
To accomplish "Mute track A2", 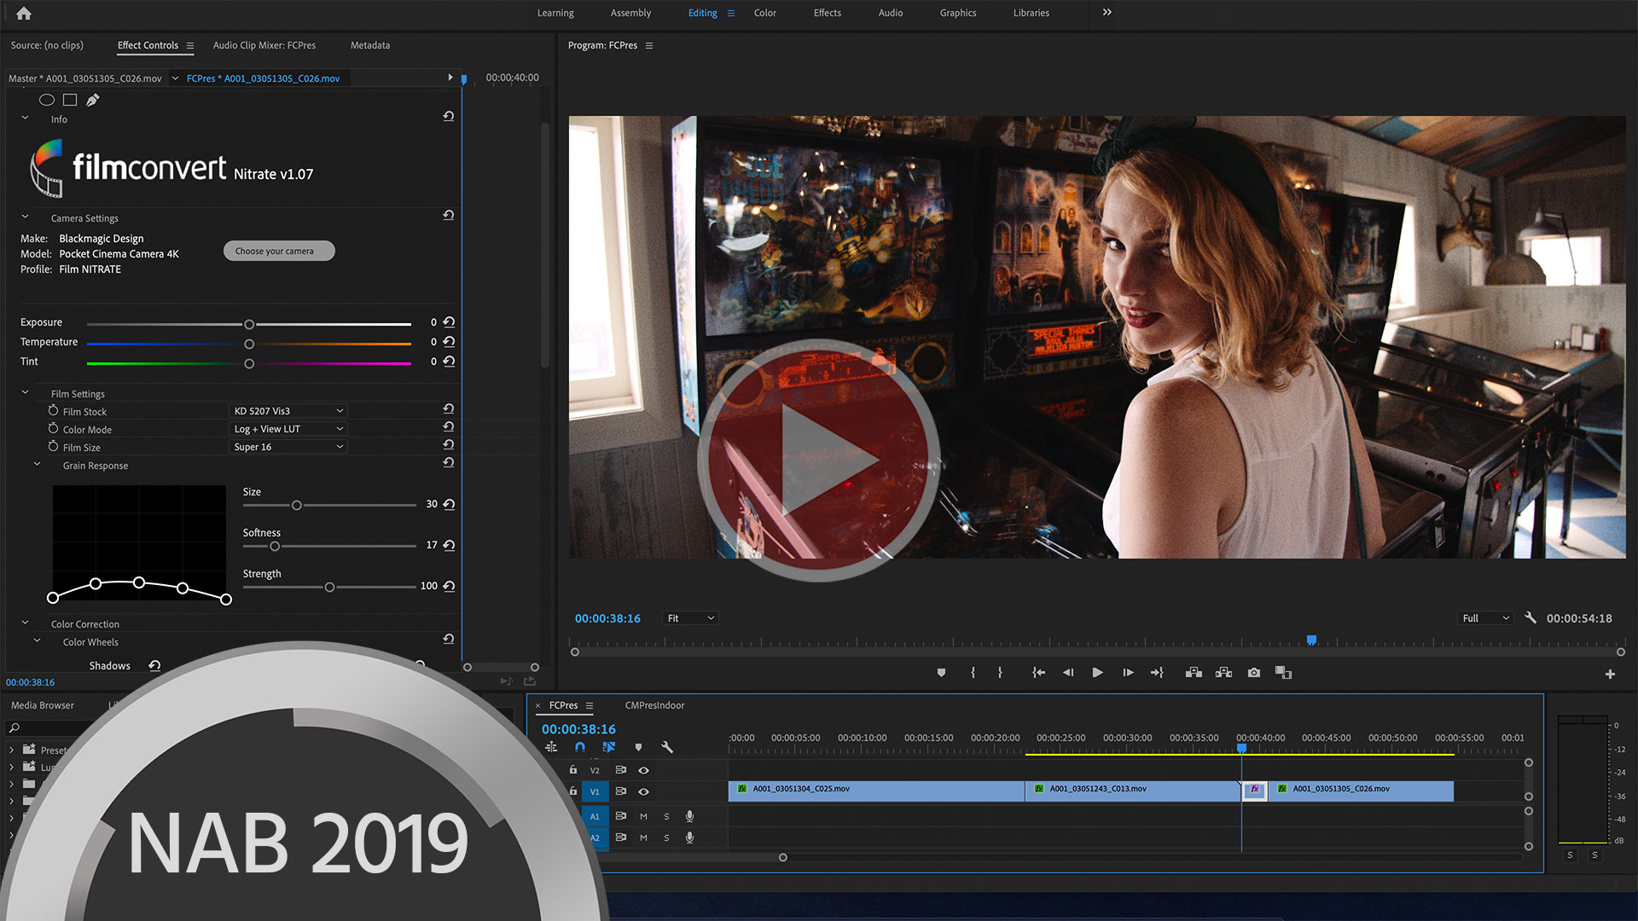I will point(643,838).
